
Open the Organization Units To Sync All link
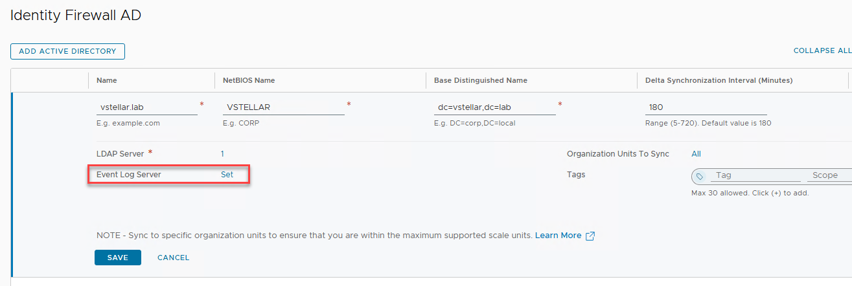click(696, 154)
